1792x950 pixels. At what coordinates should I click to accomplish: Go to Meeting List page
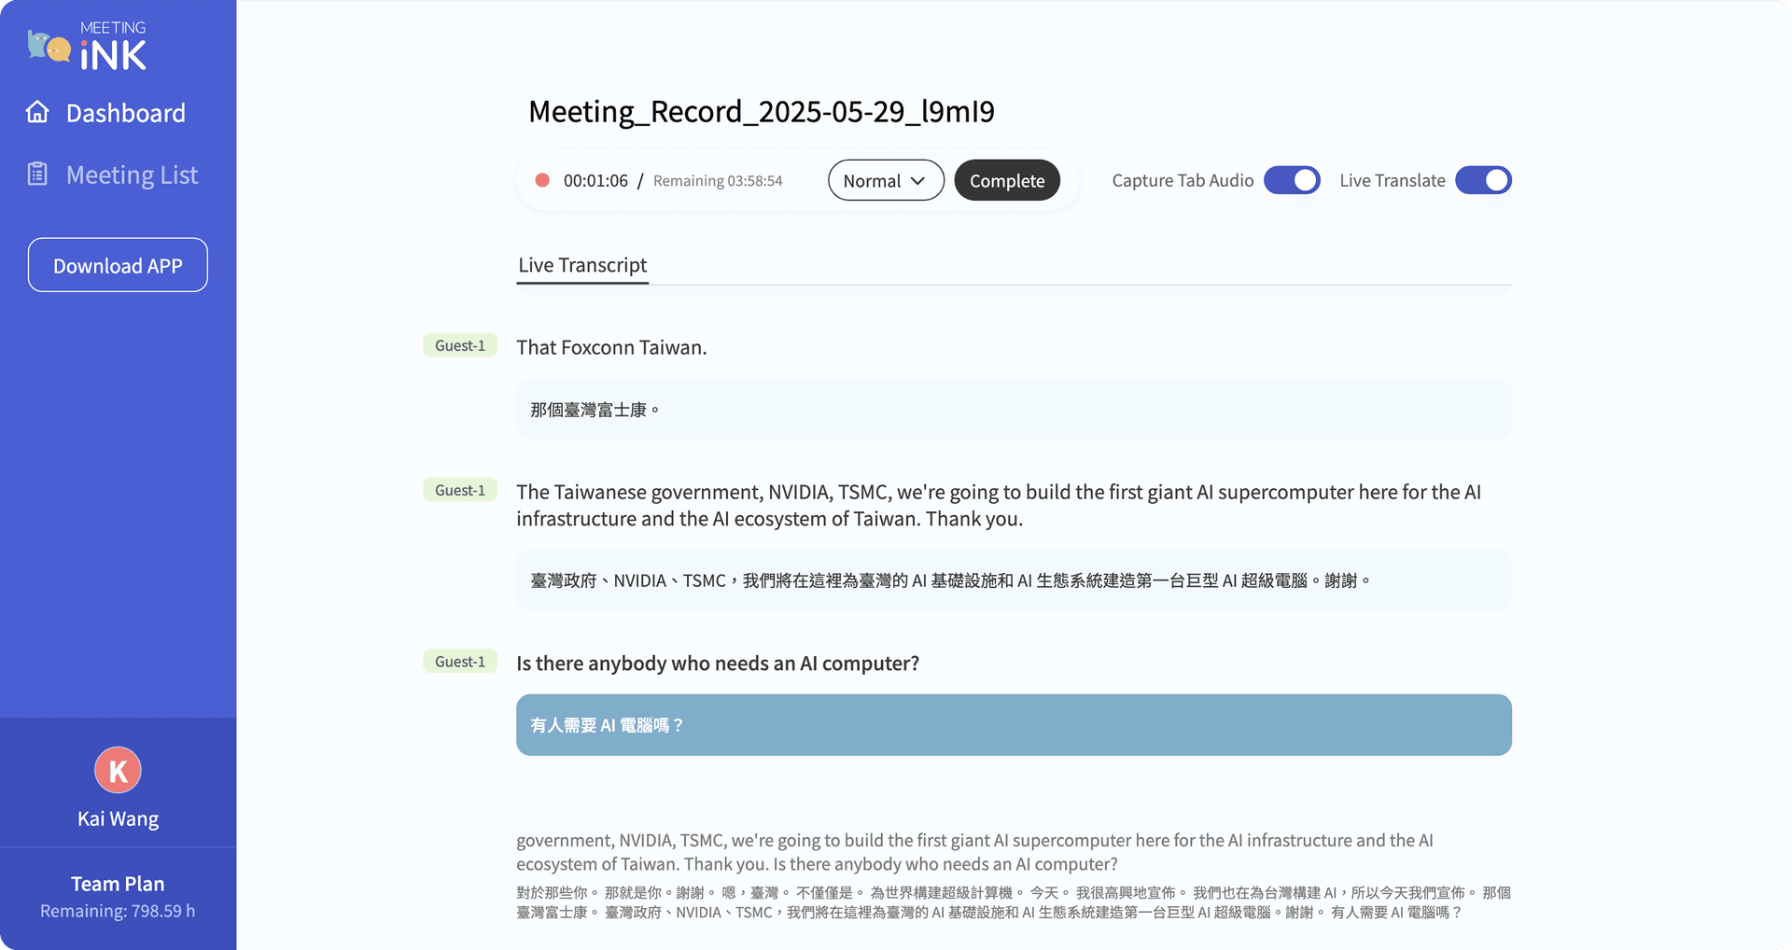tap(132, 175)
